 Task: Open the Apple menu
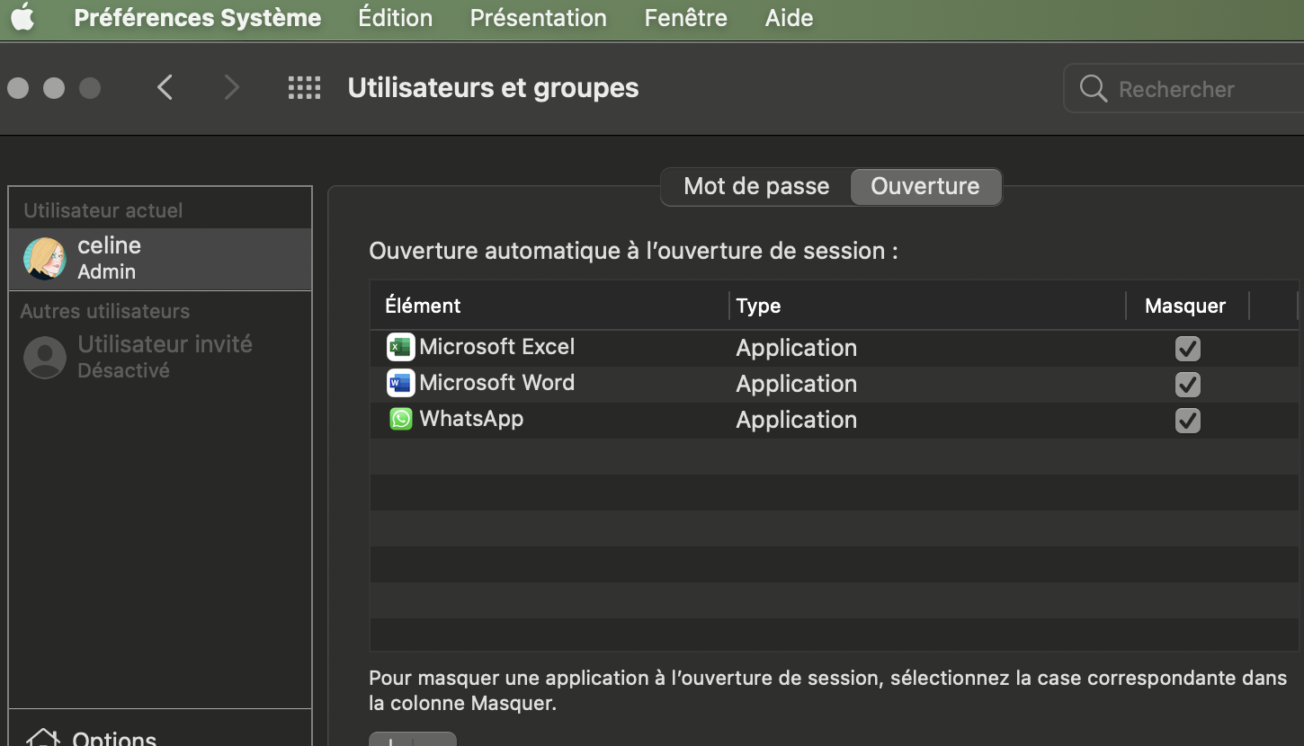click(22, 17)
